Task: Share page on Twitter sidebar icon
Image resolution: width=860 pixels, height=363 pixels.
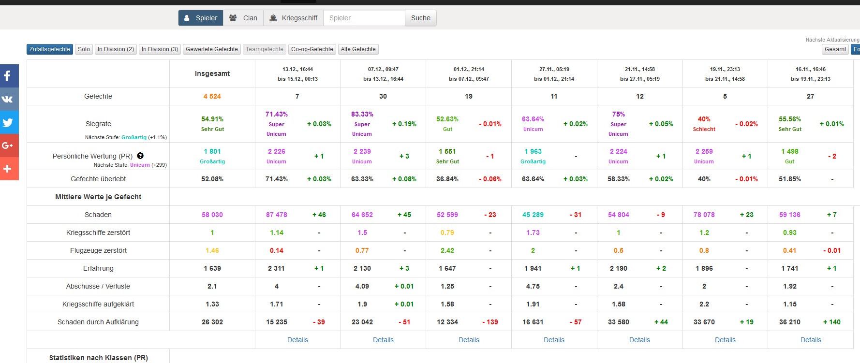Action: pyautogui.click(x=9, y=122)
